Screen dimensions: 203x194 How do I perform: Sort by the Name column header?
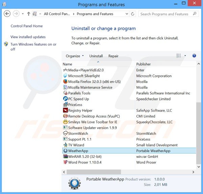(x=98, y=64)
